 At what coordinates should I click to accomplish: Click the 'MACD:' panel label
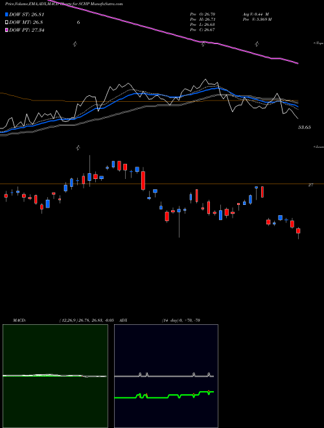tap(19, 320)
